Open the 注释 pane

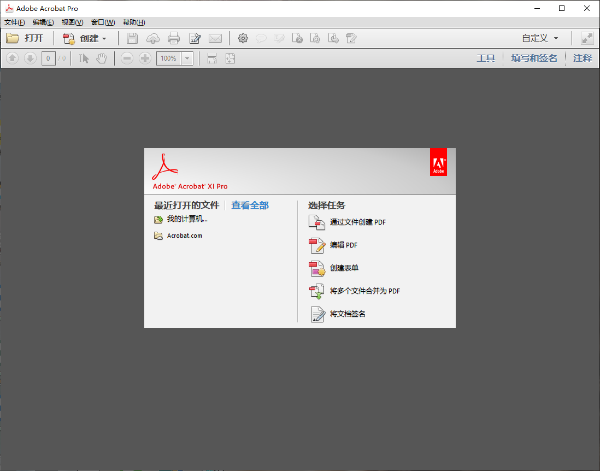point(583,58)
